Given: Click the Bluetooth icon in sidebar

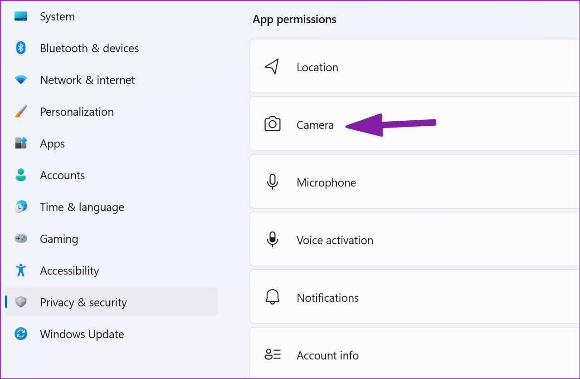Looking at the screenshot, I should (21, 48).
